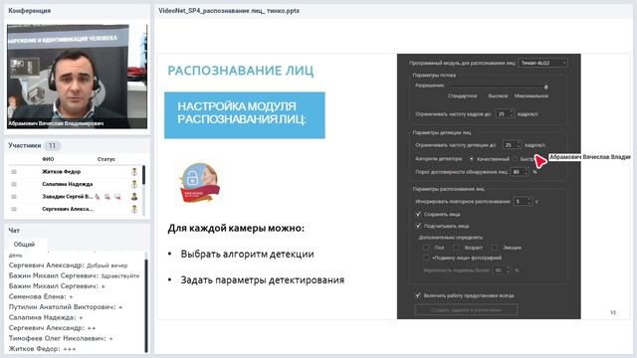The image size is (637, 358).
Task: Toggle Включать работу предустановки всегда checkbox
Action: [418, 295]
